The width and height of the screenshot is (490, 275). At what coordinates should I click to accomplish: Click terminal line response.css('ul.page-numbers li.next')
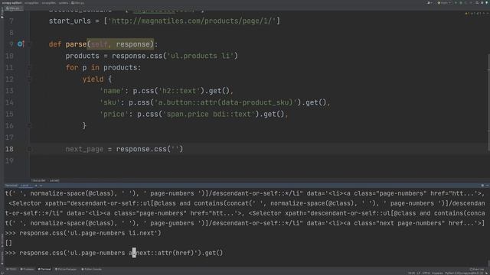90,233
